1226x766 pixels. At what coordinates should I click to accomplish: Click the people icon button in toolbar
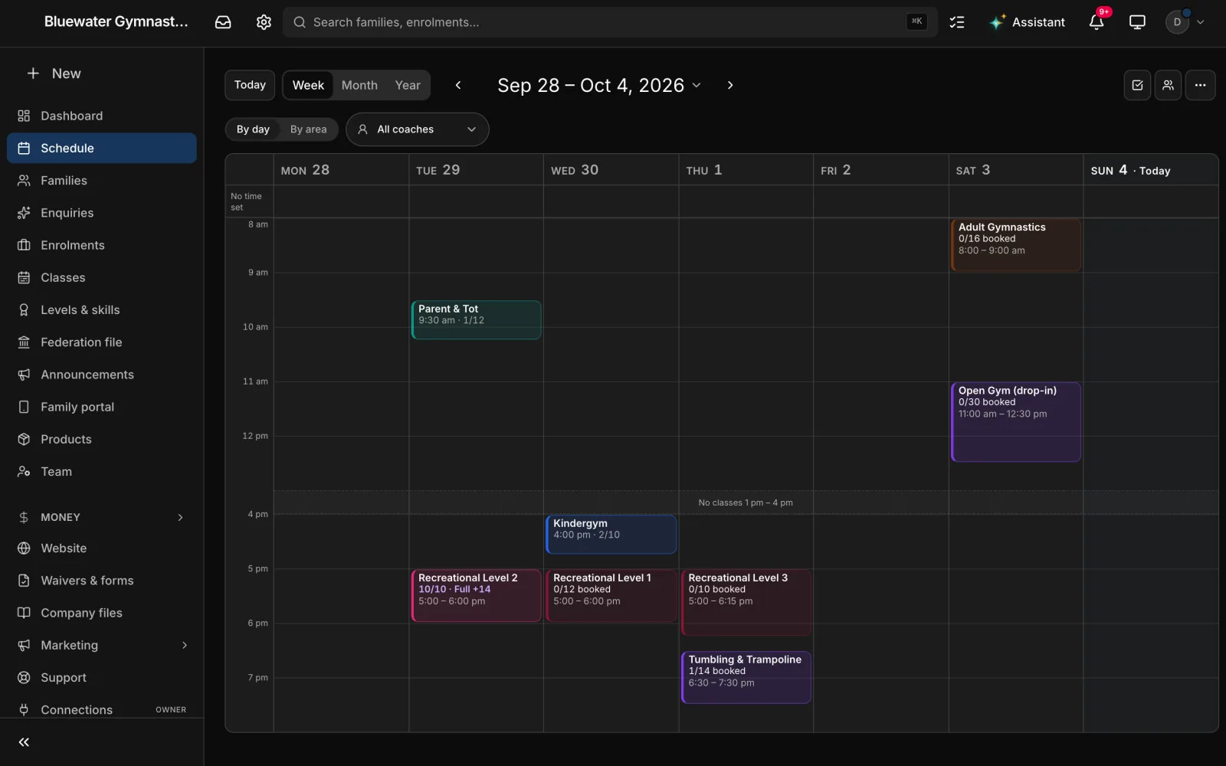1168,85
